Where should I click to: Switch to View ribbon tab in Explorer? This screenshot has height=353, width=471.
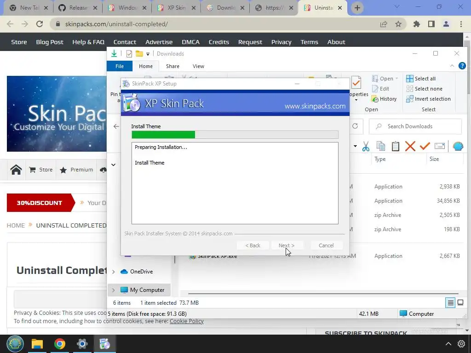click(x=198, y=66)
